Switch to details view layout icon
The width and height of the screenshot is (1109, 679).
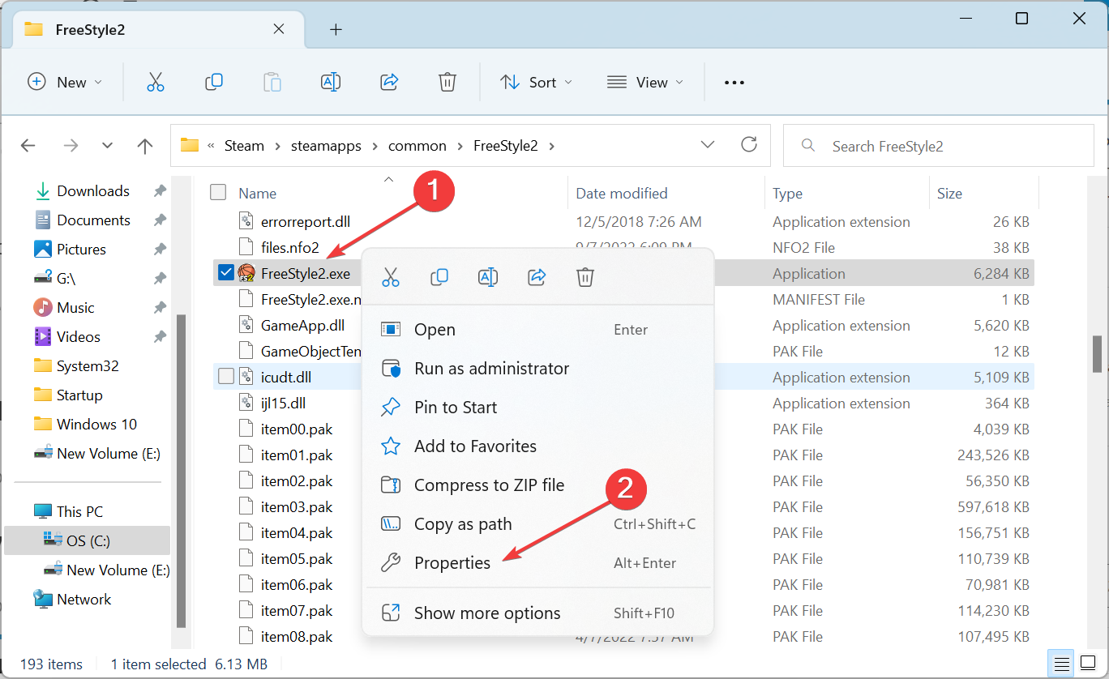[1063, 664]
